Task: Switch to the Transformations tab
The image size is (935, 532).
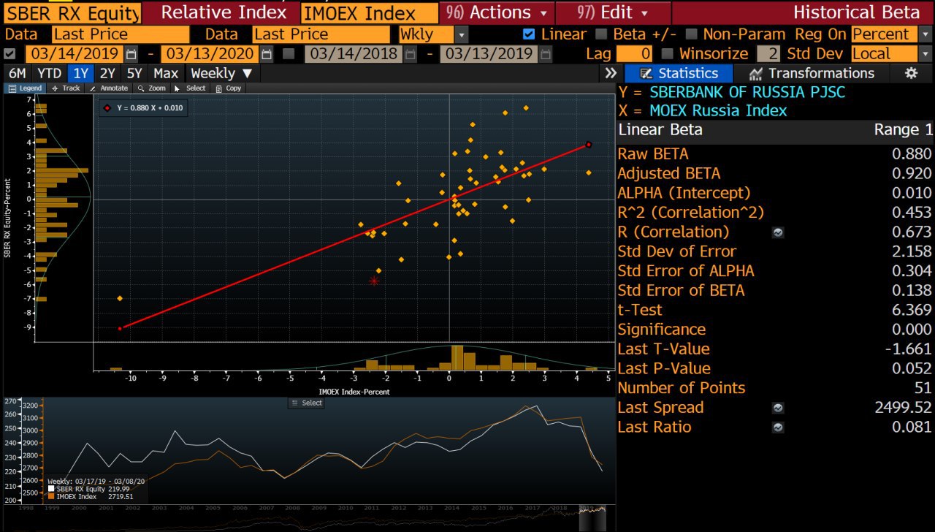Action: pyautogui.click(x=812, y=73)
